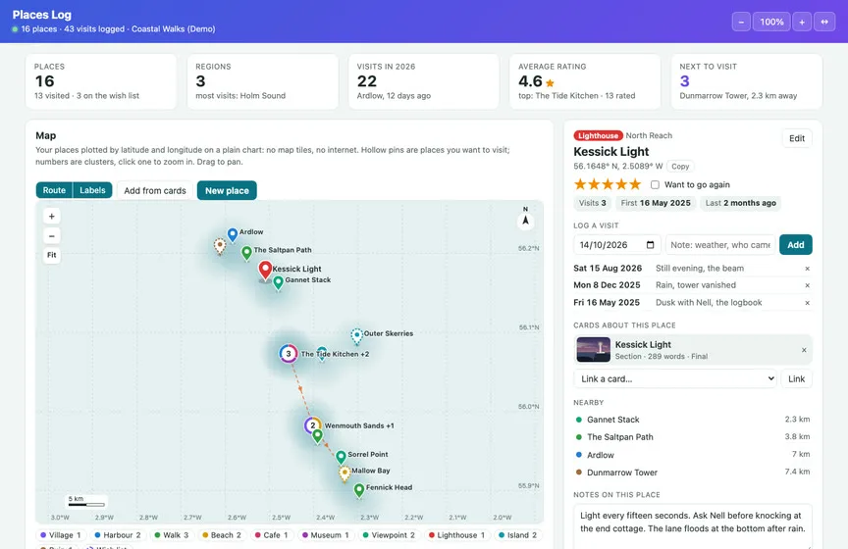Open the Link a card dropdown

click(675, 378)
